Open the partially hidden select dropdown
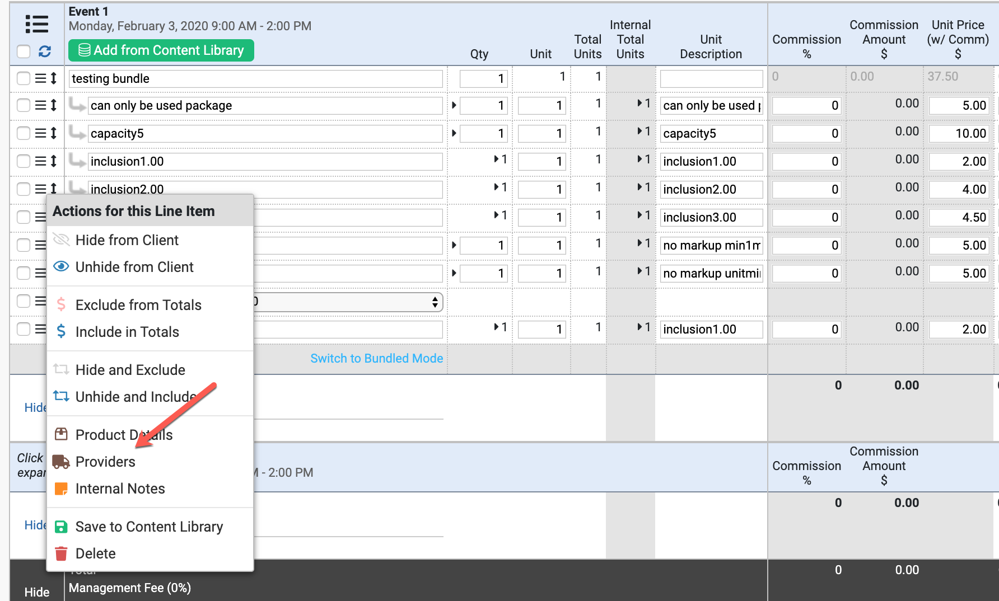 [x=348, y=302]
